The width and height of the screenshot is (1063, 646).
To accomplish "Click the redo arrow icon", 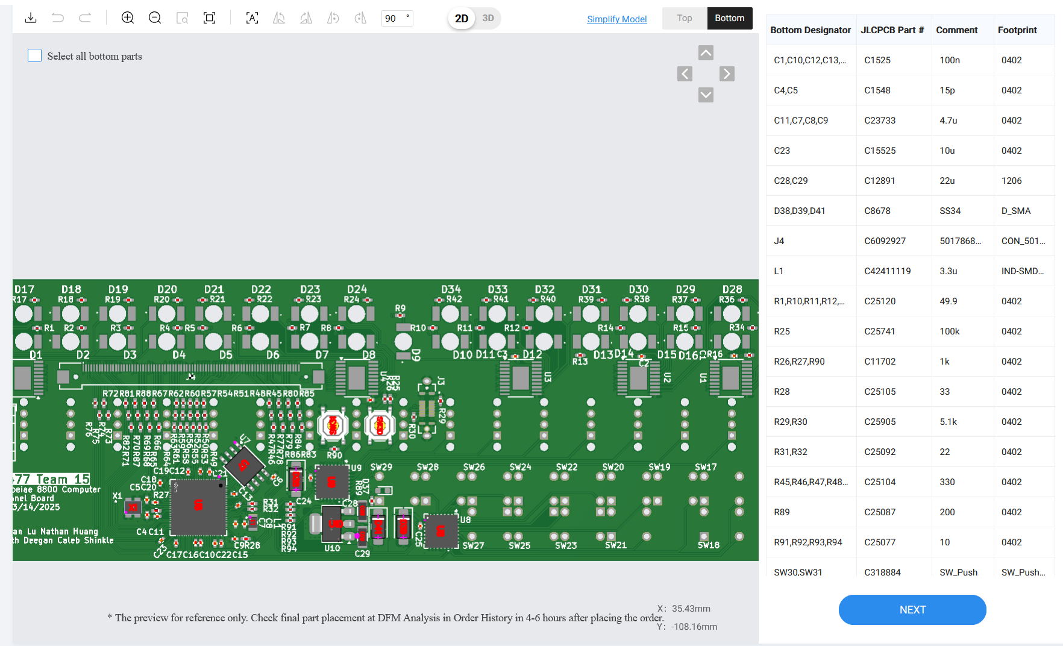I will (x=85, y=18).
